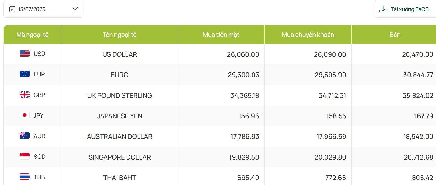Select the Tên ngoại tệ column header
Screen dimensions: 436x185
tap(120, 35)
